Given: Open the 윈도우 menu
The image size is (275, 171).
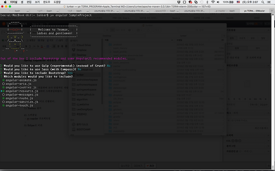Looking at the screenshot, I should tap(47, 2).
